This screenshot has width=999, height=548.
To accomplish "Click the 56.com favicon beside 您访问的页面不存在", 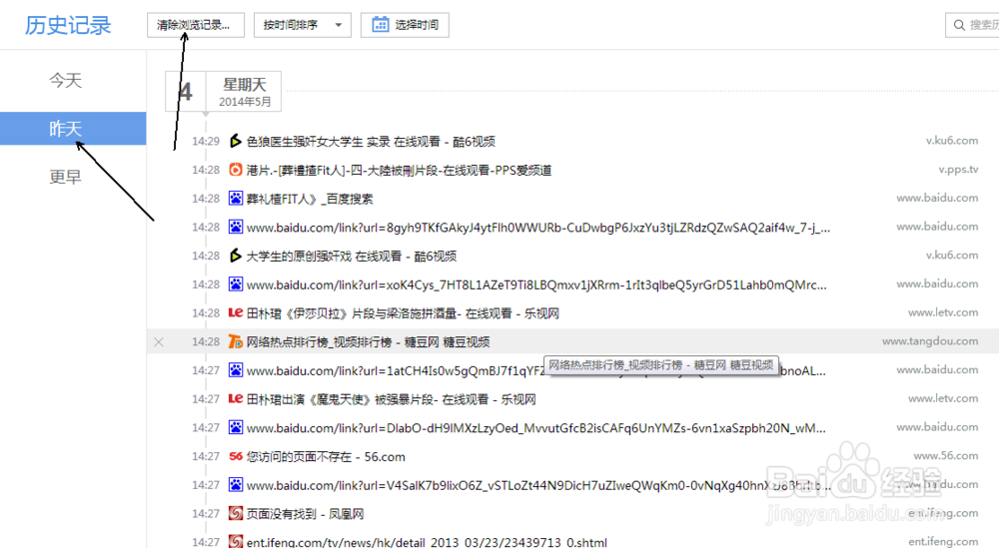I will click(235, 456).
